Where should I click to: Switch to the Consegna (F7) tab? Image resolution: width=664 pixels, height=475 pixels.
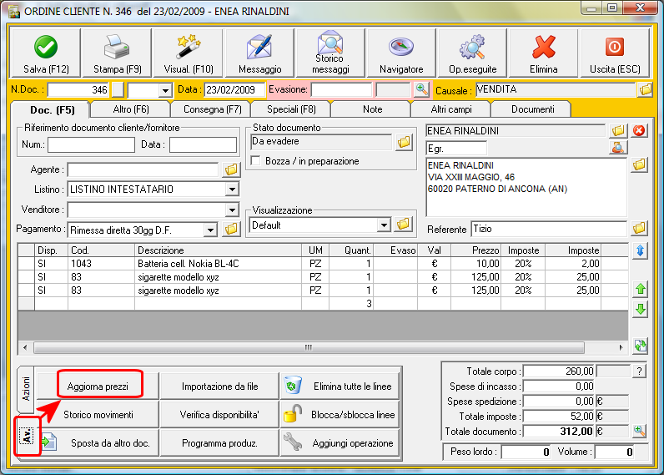[210, 109]
